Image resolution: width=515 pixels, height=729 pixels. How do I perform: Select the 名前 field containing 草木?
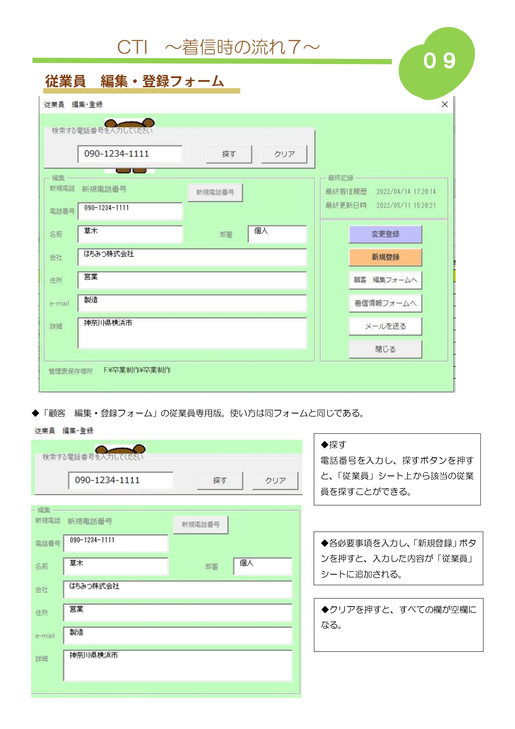click(129, 234)
